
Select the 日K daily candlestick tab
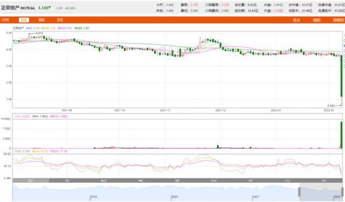tap(24, 20)
